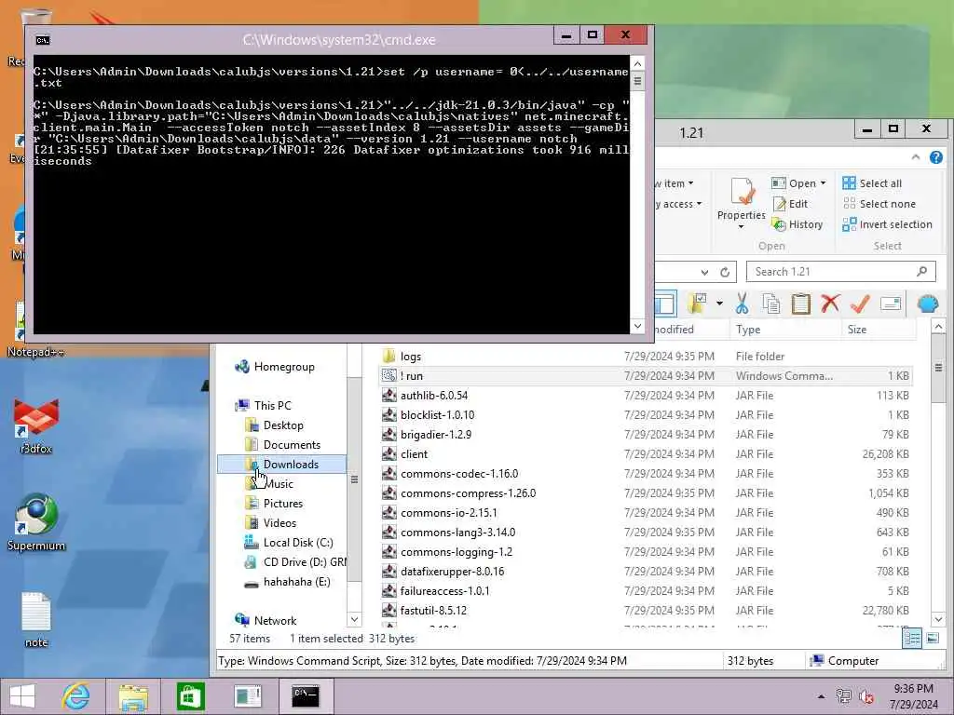
Task: Switch to details view icon in status bar
Action: (x=911, y=638)
